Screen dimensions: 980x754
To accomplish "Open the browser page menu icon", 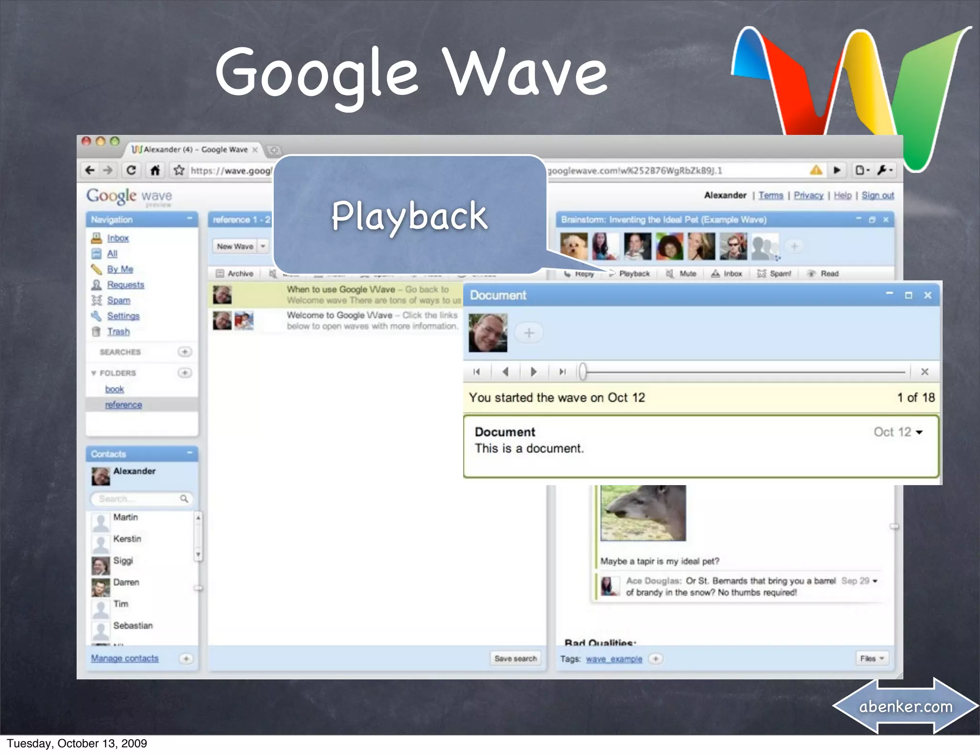I will coord(862,170).
